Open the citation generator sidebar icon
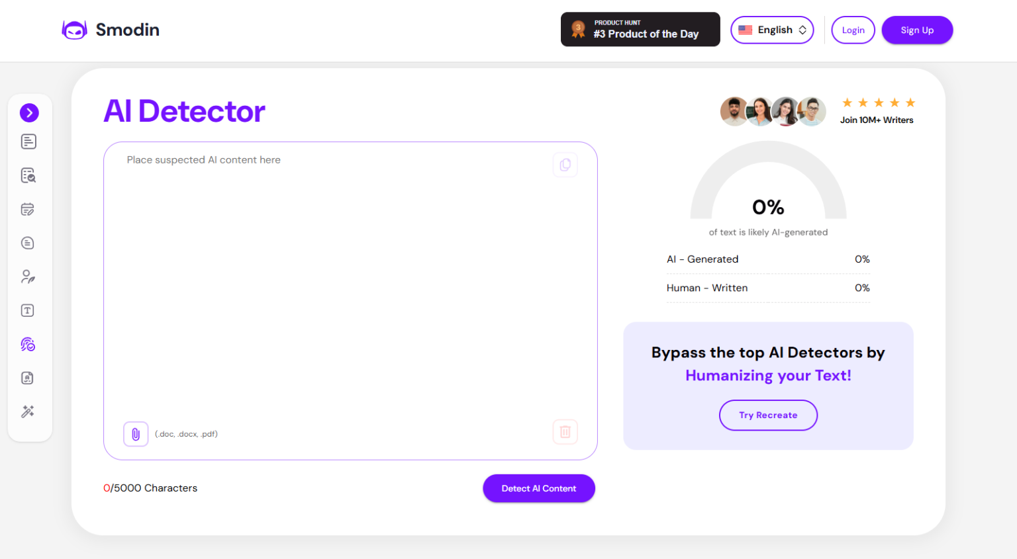 (28, 377)
